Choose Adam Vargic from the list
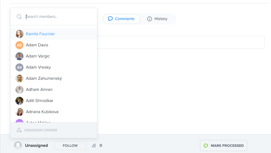The image size is (271, 153). click(54, 56)
